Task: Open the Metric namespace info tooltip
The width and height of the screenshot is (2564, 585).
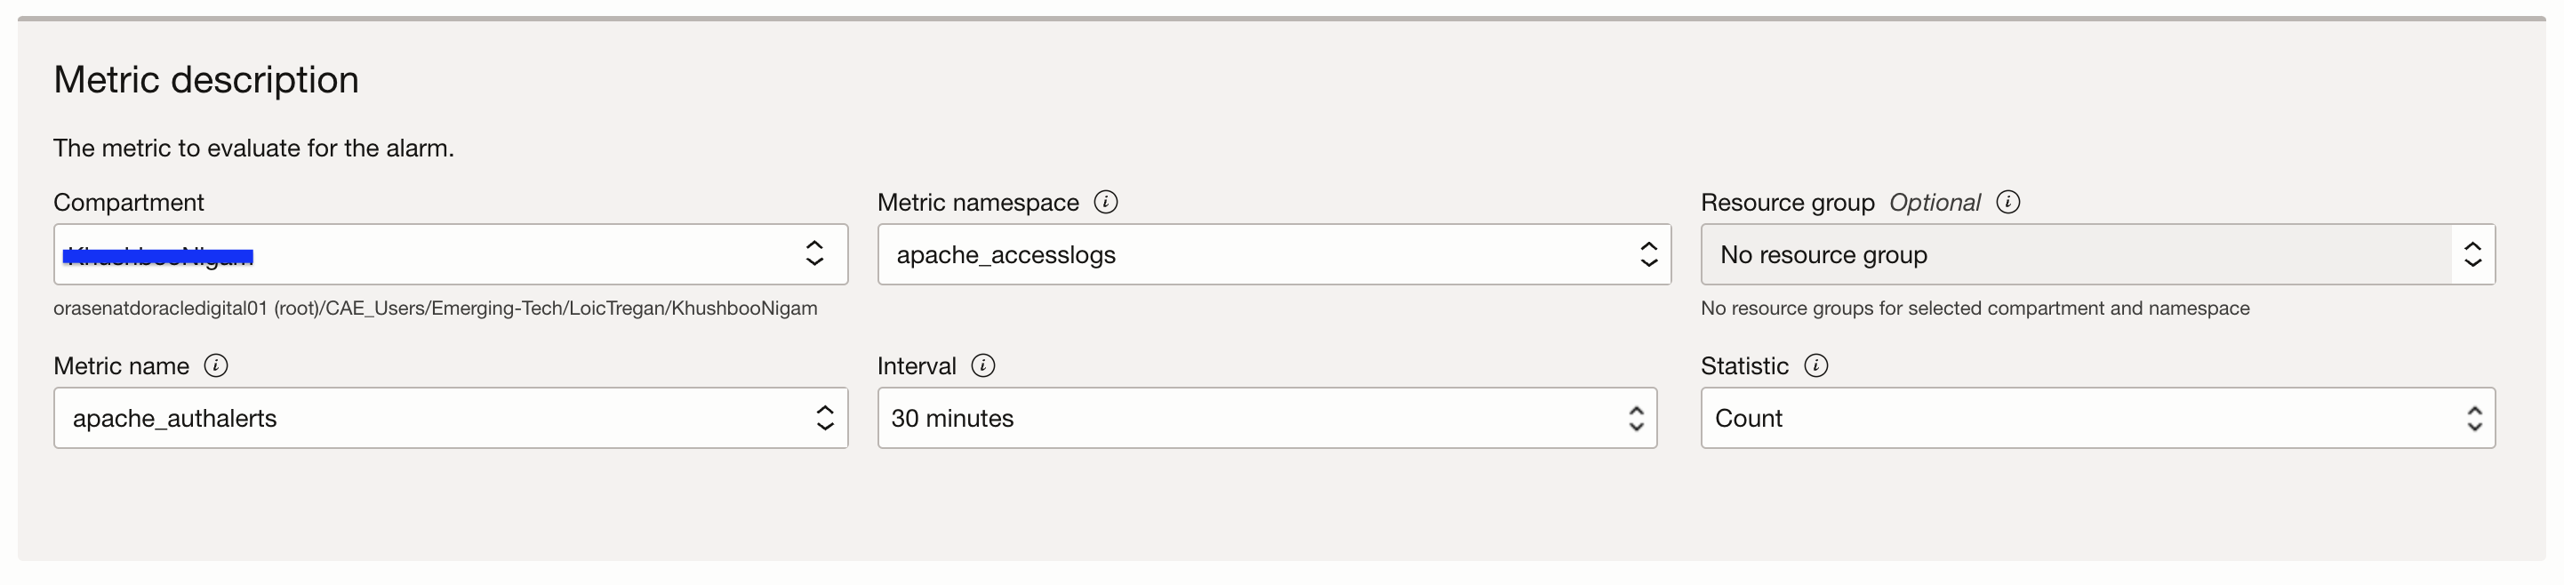Action: (1104, 202)
